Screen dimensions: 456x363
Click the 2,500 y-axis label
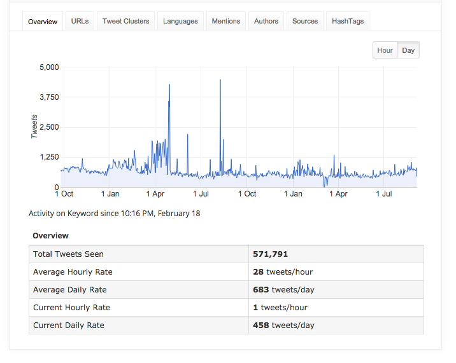[49, 127]
